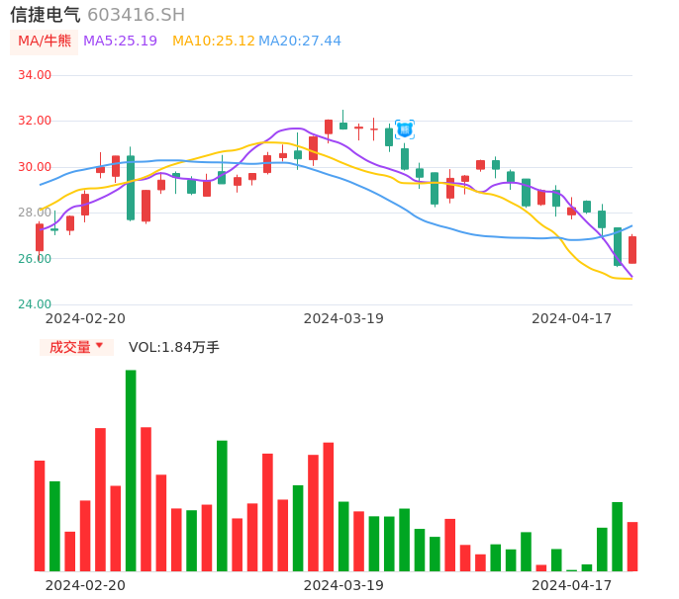Click the 2024-03-19 date label under candlestick chart
The image size is (679, 599).
coord(343,318)
